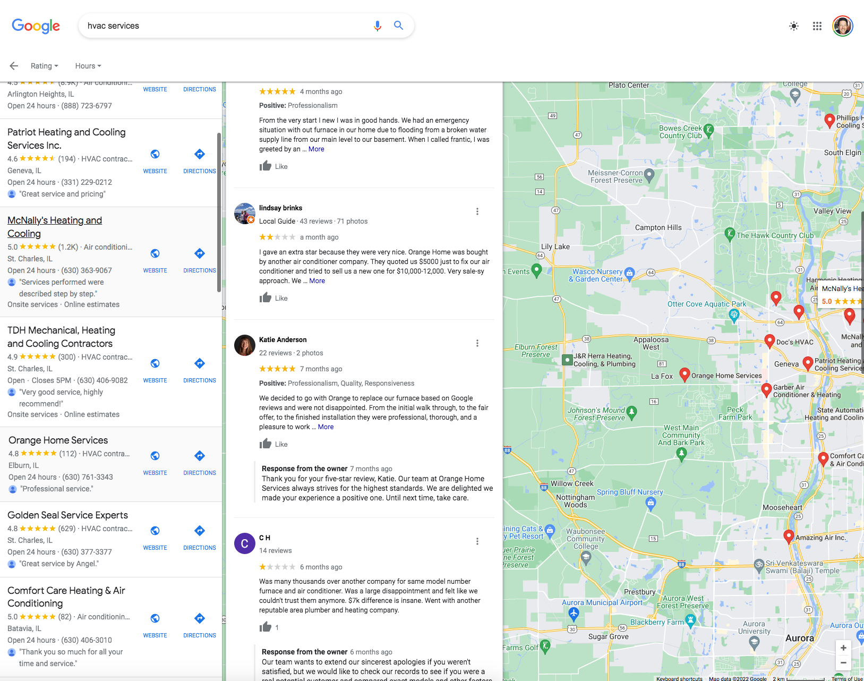Toggle the brightness theme icon
864x681 pixels.
793,26
